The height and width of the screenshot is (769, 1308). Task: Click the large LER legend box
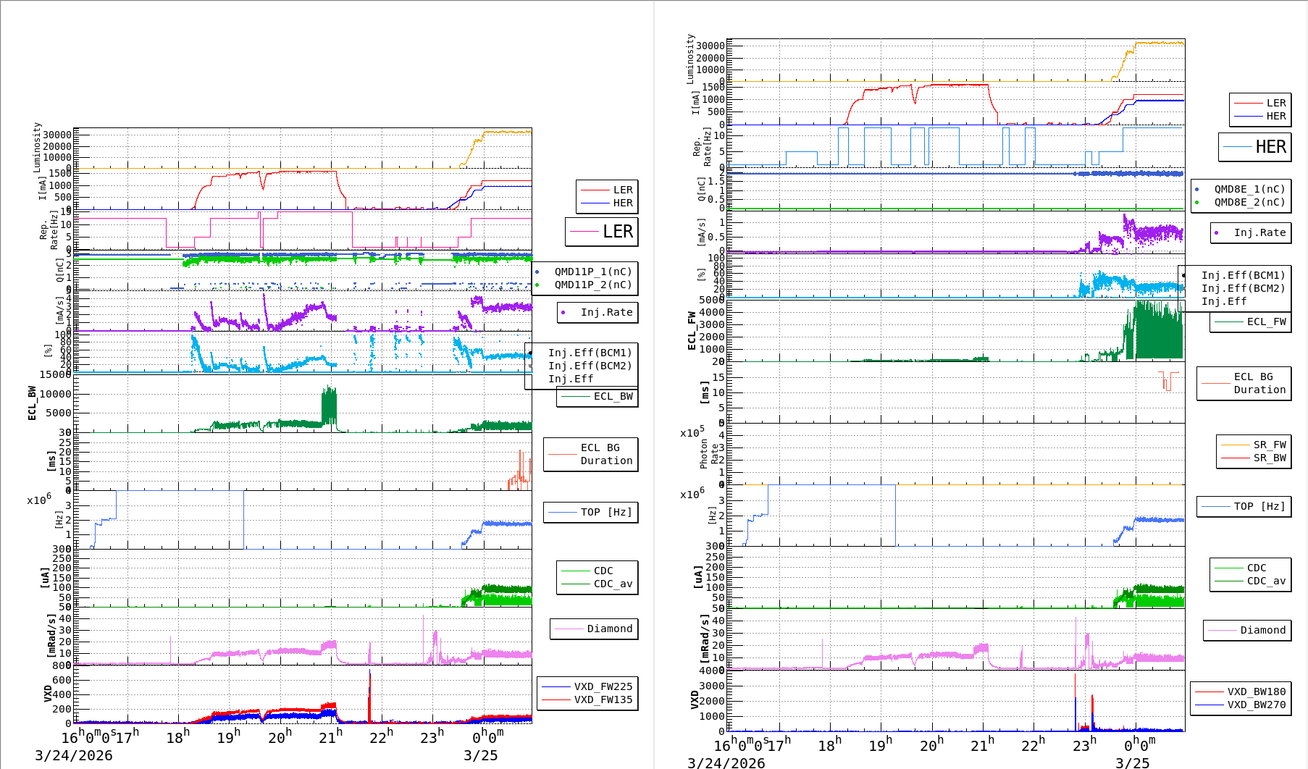pyautogui.click(x=602, y=232)
